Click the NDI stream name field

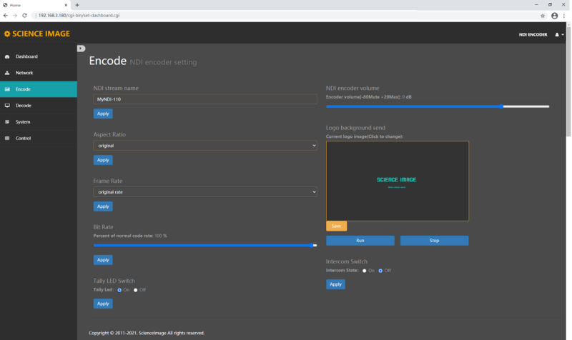(x=204, y=99)
